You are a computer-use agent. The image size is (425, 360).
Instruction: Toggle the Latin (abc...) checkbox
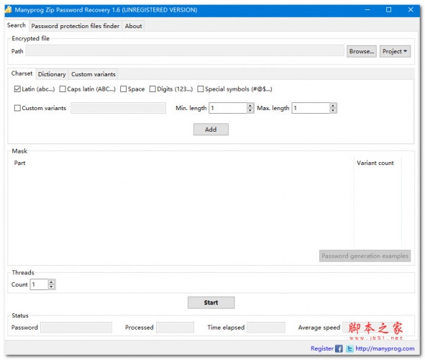pyautogui.click(x=17, y=89)
